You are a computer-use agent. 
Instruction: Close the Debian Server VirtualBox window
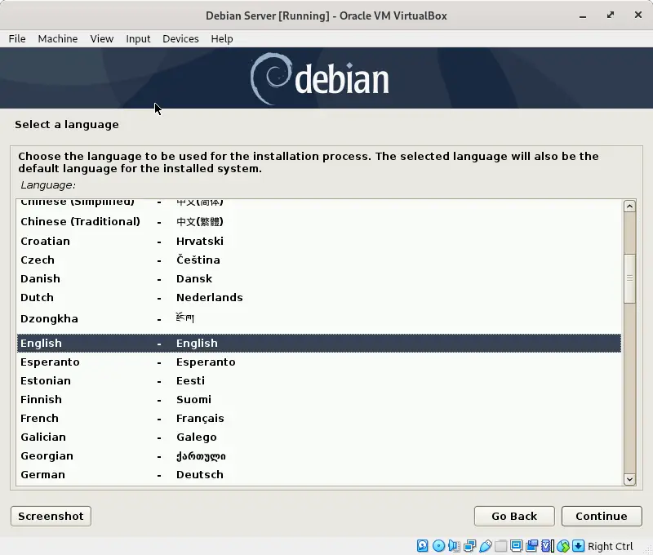tap(638, 16)
